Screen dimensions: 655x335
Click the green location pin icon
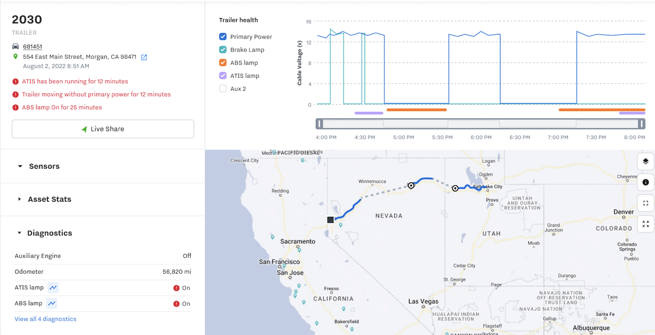[x=15, y=57]
